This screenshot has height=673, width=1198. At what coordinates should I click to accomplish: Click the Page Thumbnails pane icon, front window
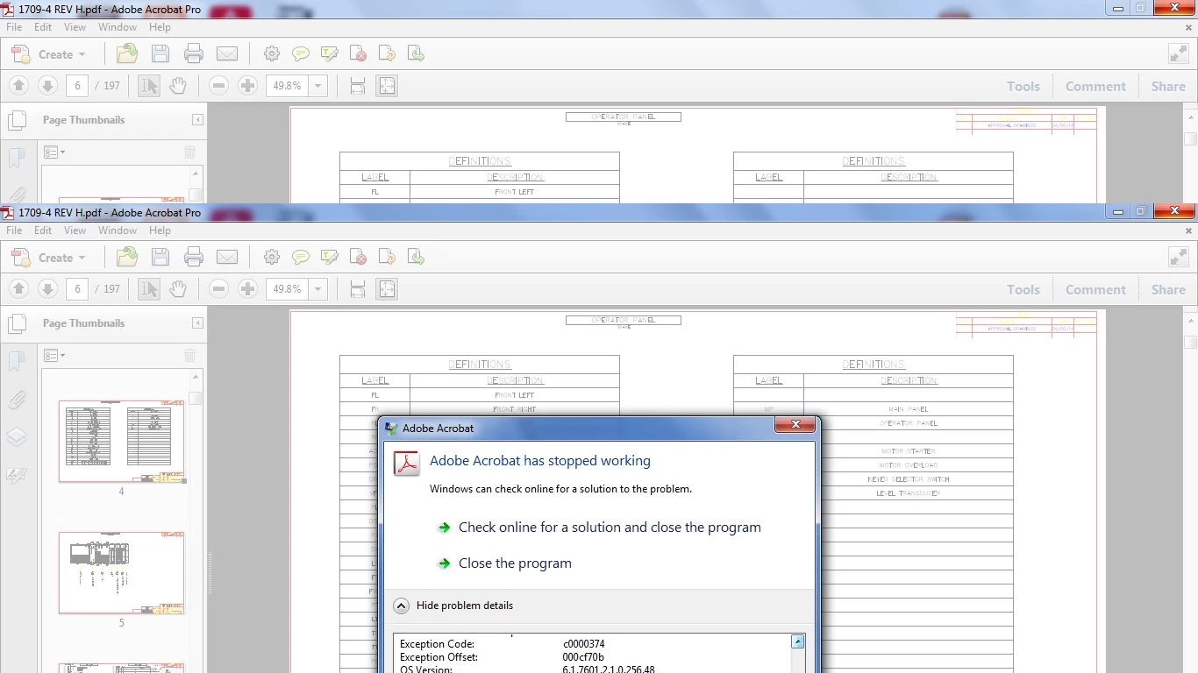point(17,324)
